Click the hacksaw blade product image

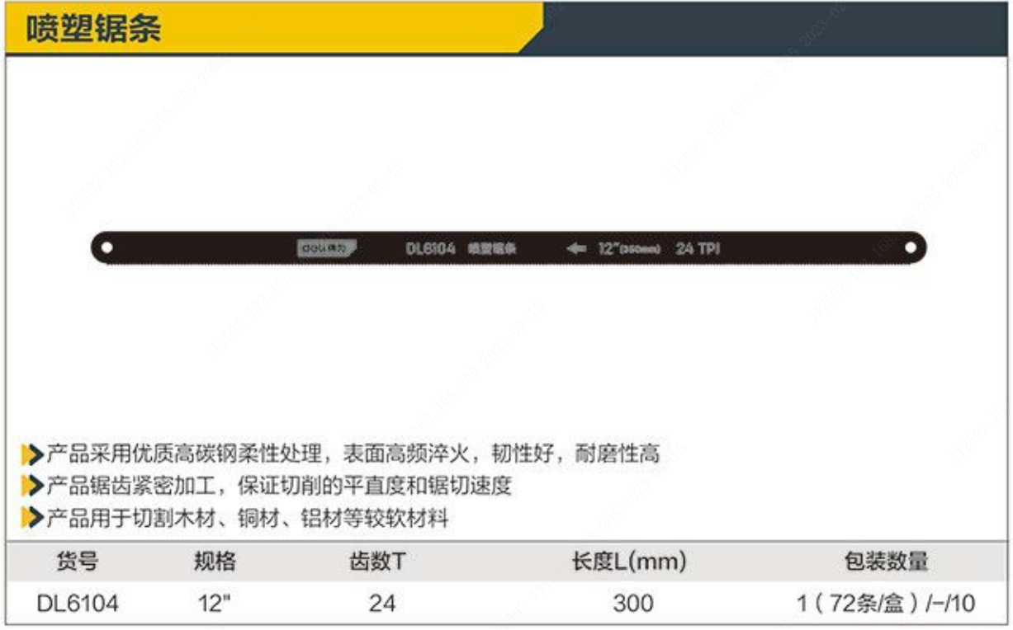coord(509,247)
